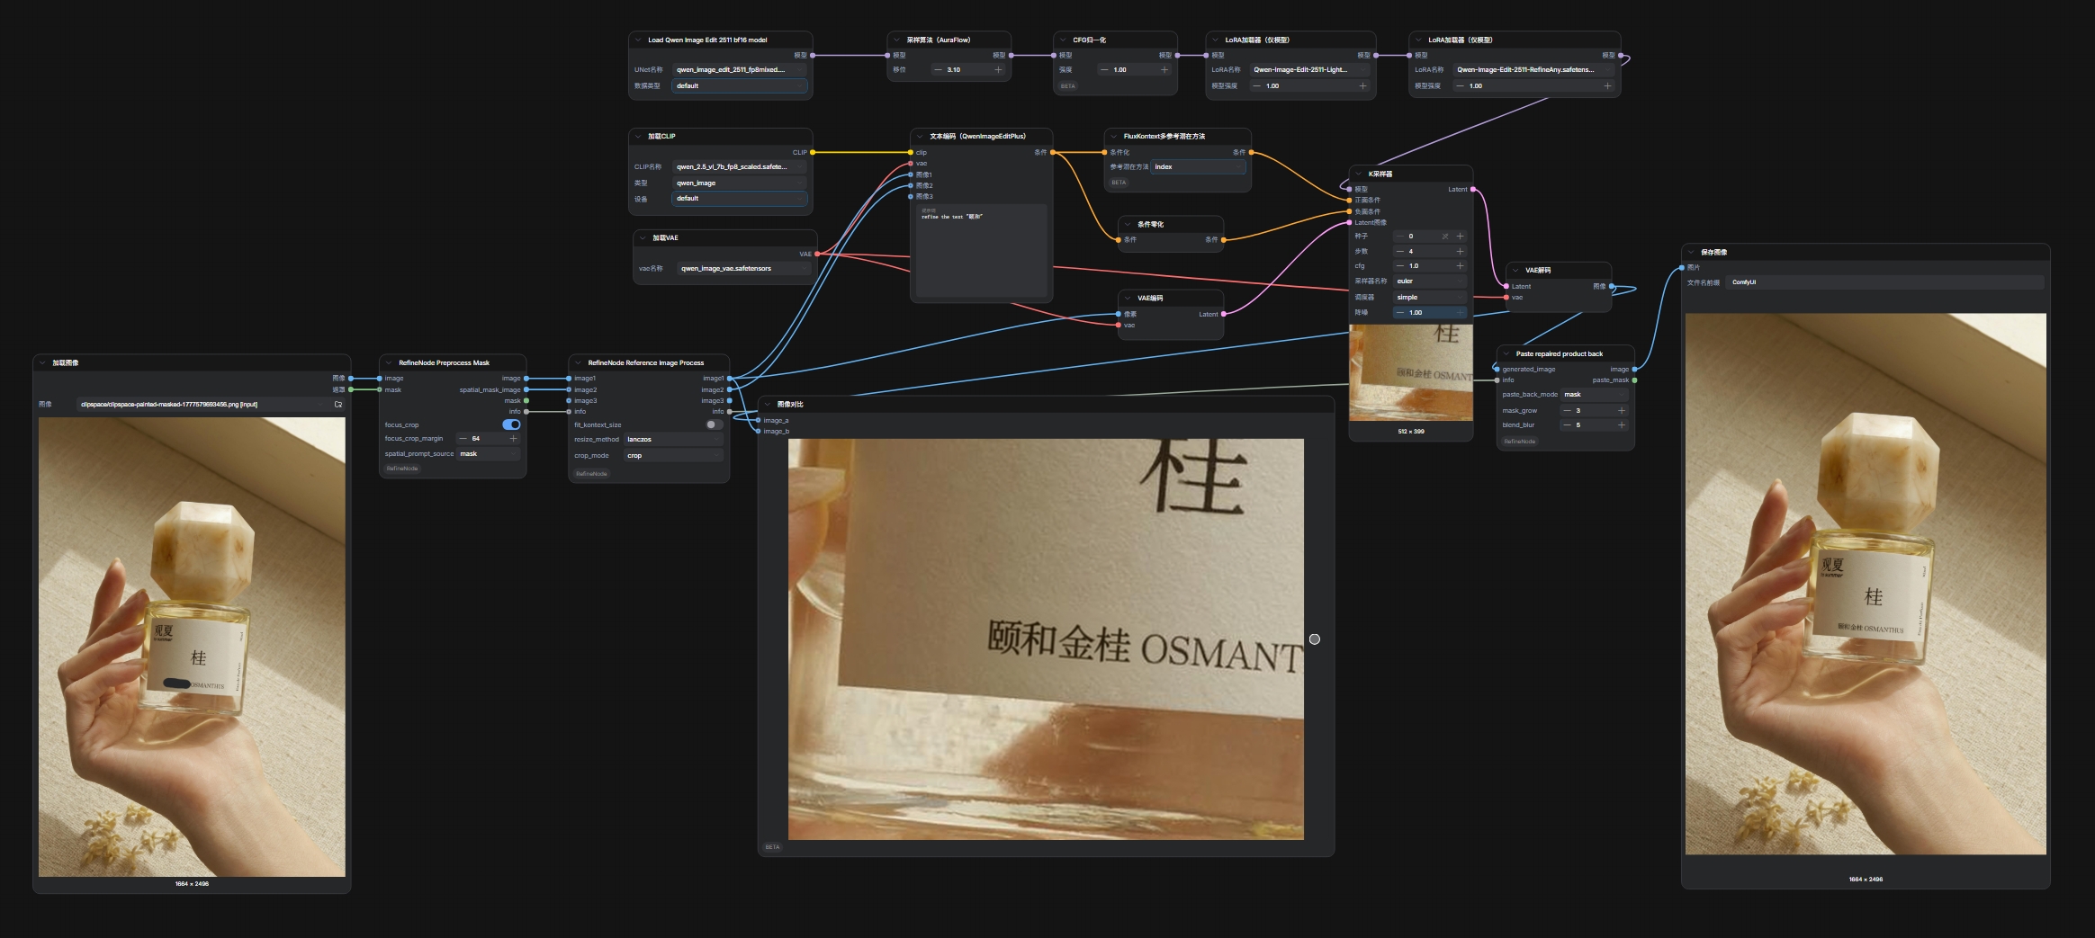The height and width of the screenshot is (938, 2095).
Task: Open LoRA名称 dropdown of the RefineAny LoRA
Action: pyautogui.click(x=1533, y=70)
